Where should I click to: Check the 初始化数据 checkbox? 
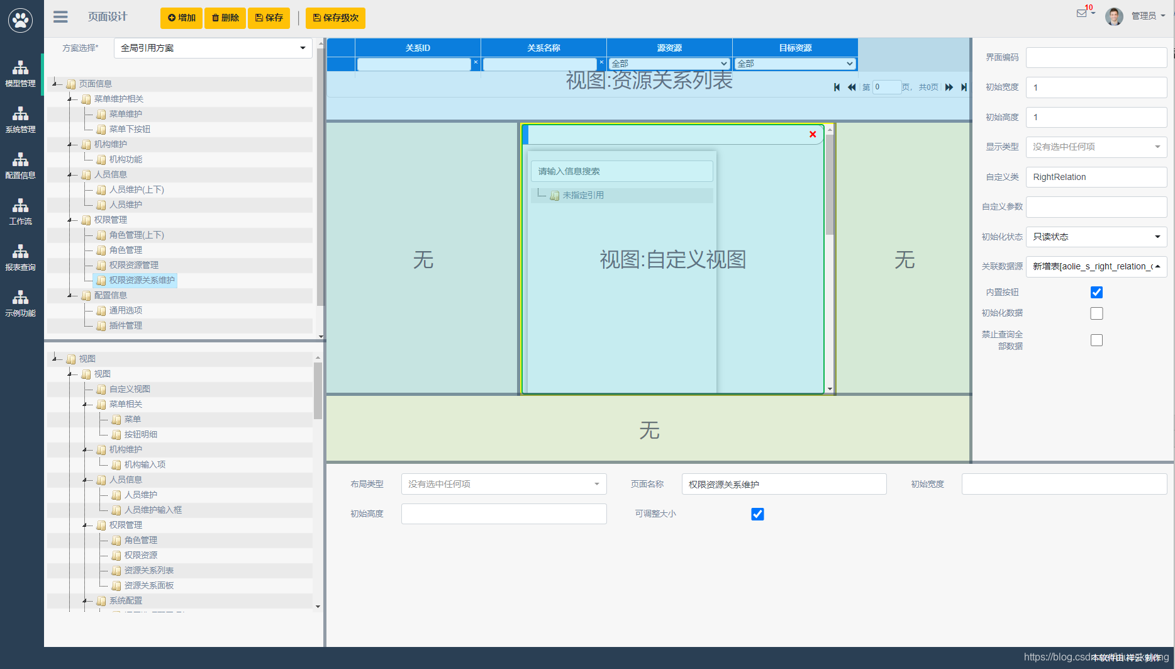[1096, 313]
